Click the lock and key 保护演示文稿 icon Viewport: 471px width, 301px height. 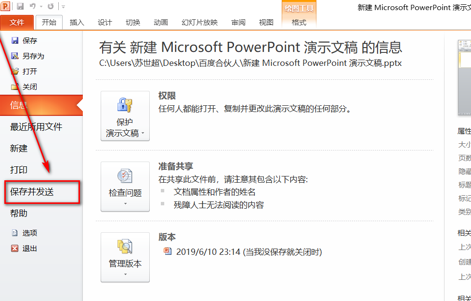coord(125,105)
